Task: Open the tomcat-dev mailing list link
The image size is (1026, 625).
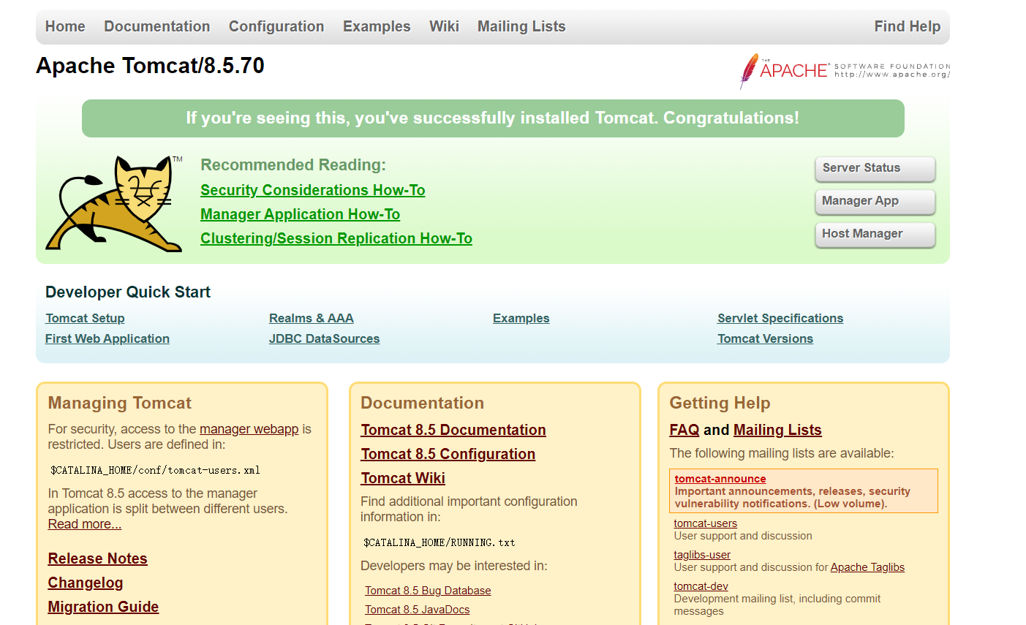Action: [x=701, y=586]
